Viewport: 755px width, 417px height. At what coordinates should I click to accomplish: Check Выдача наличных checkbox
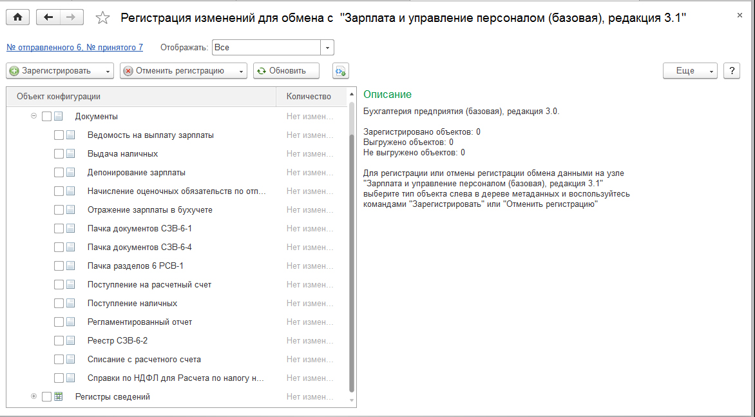[59, 154]
